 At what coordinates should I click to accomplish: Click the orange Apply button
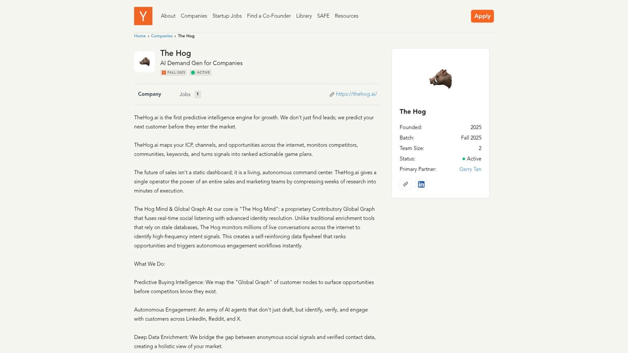(x=483, y=16)
